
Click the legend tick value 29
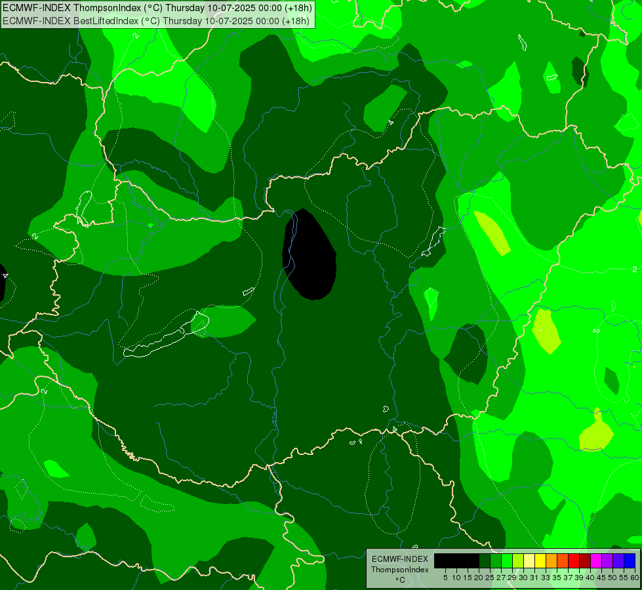click(512, 578)
